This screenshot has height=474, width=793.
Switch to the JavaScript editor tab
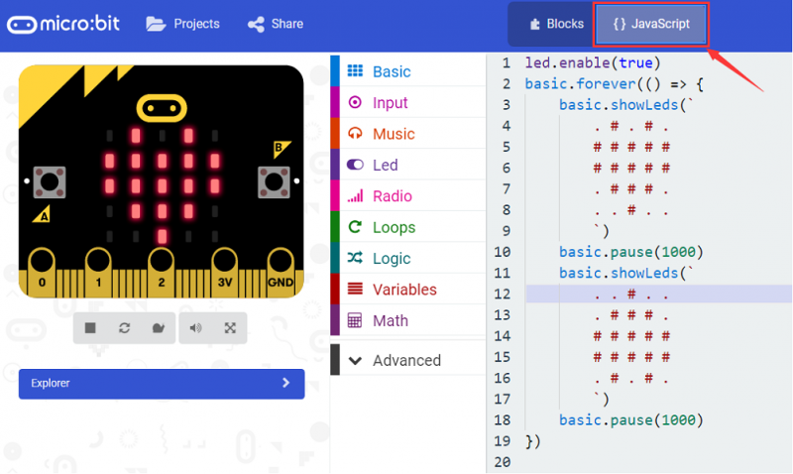click(x=651, y=24)
